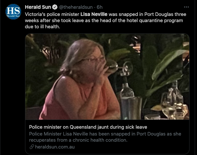Image resolution: width=197 pixels, height=155 pixels.
Task: Click 'hotel quarantine program' in the tweet
Action: tap(155, 20)
